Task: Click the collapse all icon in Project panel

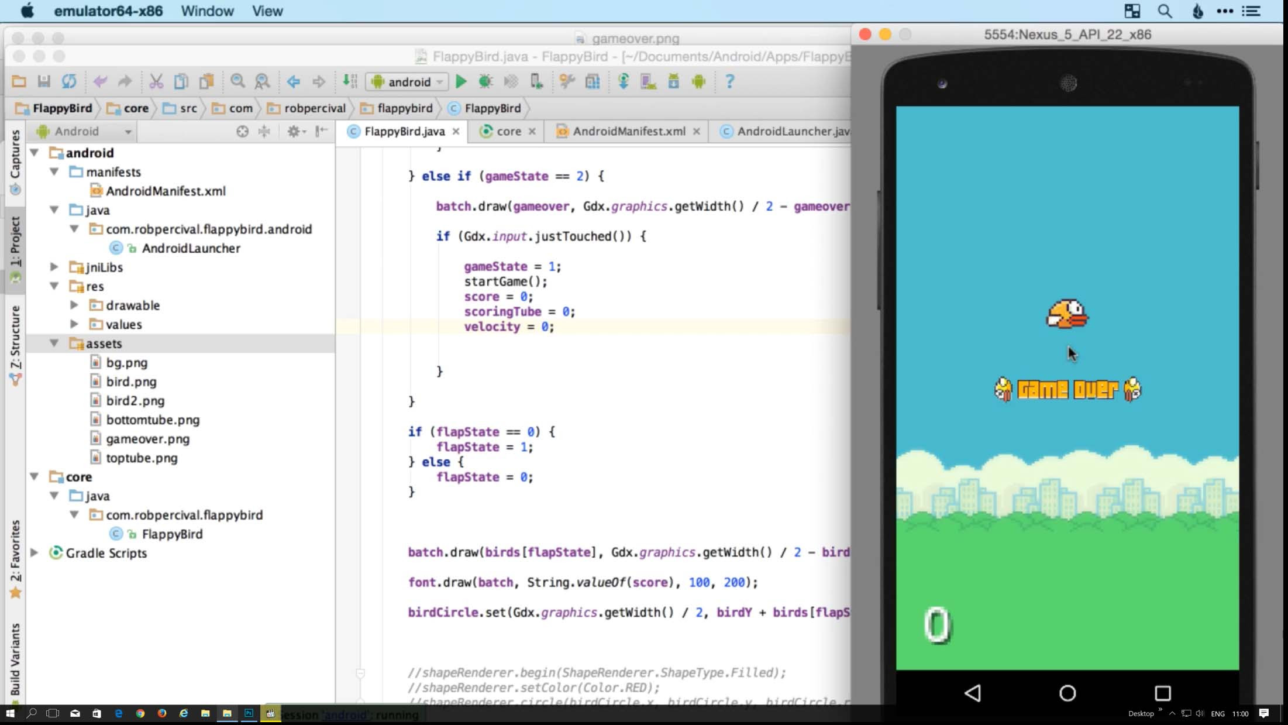Action: (x=264, y=131)
